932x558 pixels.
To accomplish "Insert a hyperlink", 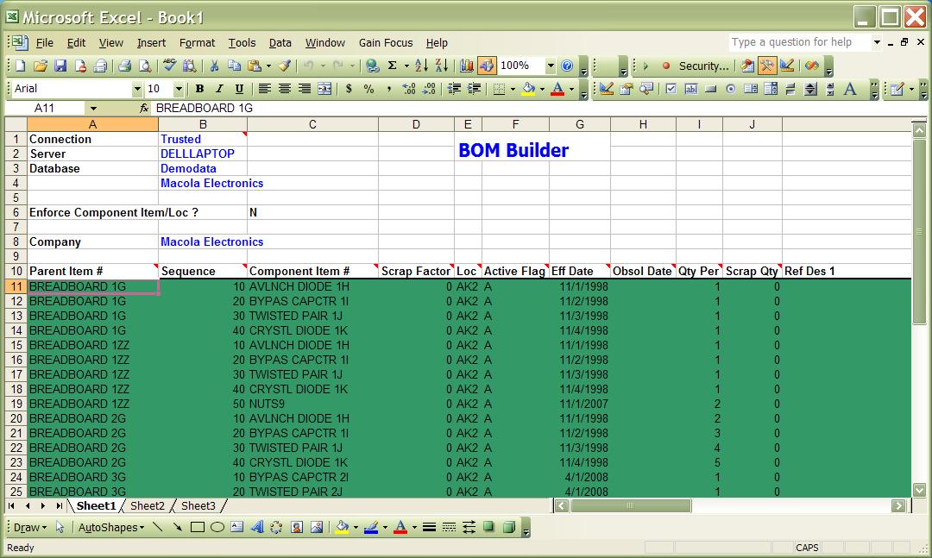I will [372, 66].
